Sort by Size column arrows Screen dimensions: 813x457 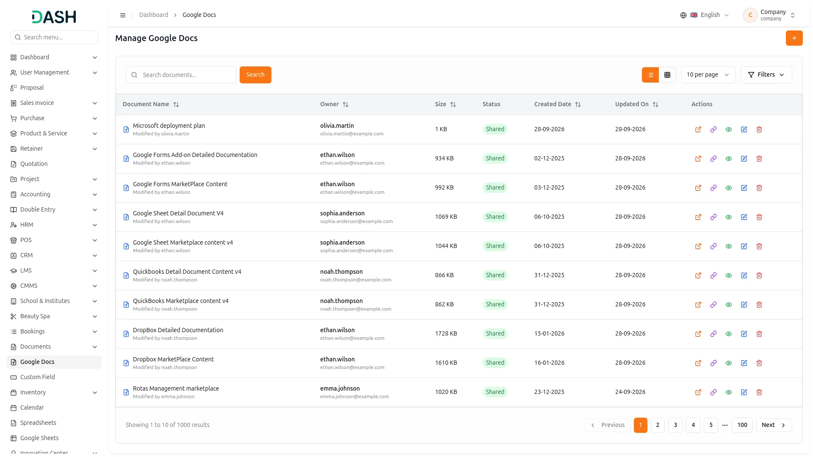(453, 105)
